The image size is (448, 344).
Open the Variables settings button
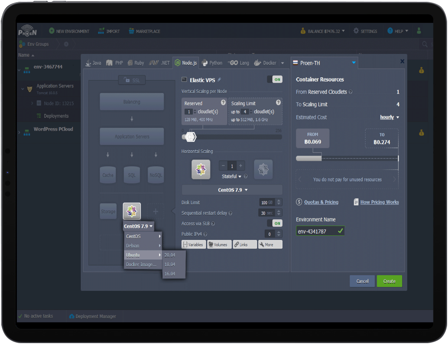[x=193, y=245]
